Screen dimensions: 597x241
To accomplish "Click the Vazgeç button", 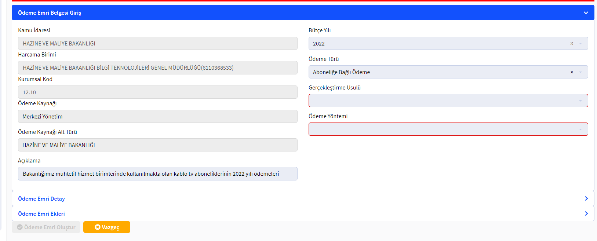I will (107, 227).
